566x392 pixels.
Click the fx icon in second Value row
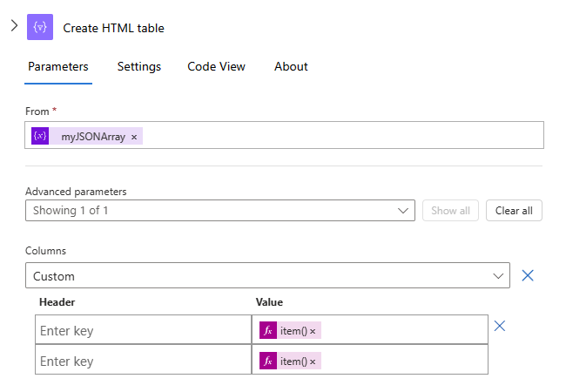(x=268, y=362)
